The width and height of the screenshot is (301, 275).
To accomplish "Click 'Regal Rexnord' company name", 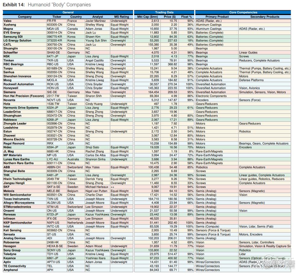I will pyautogui.click(x=14, y=143).
